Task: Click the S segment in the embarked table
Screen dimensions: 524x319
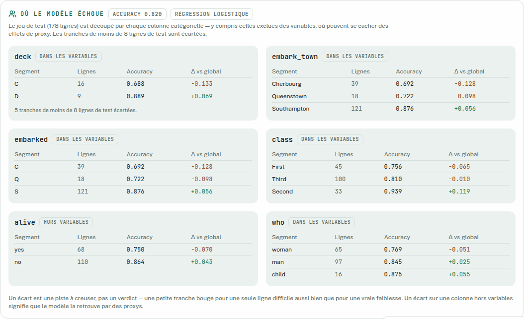Action: pos(16,191)
